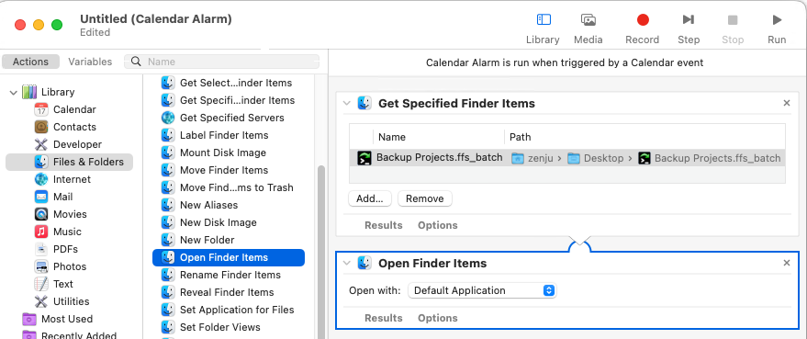
Task: Select the Contacts category icon
Action: pos(41,127)
